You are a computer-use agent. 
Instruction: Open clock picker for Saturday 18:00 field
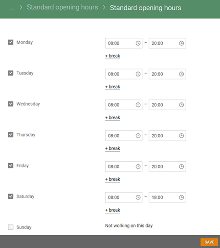(x=181, y=198)
